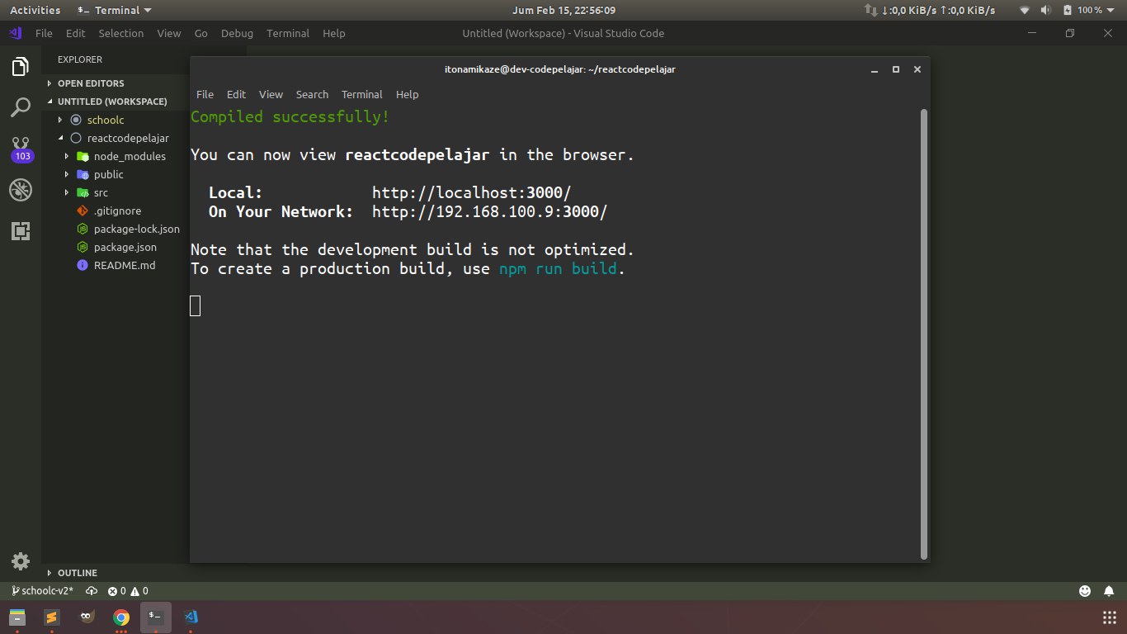Click the 192.168.100.9:3000 network URL
1127x634 pixels.
[489, 212]
